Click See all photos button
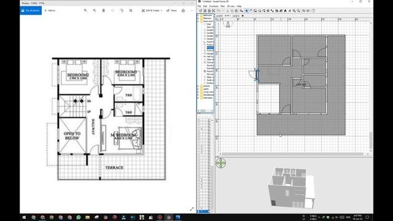393x221 pixels. 31,10
